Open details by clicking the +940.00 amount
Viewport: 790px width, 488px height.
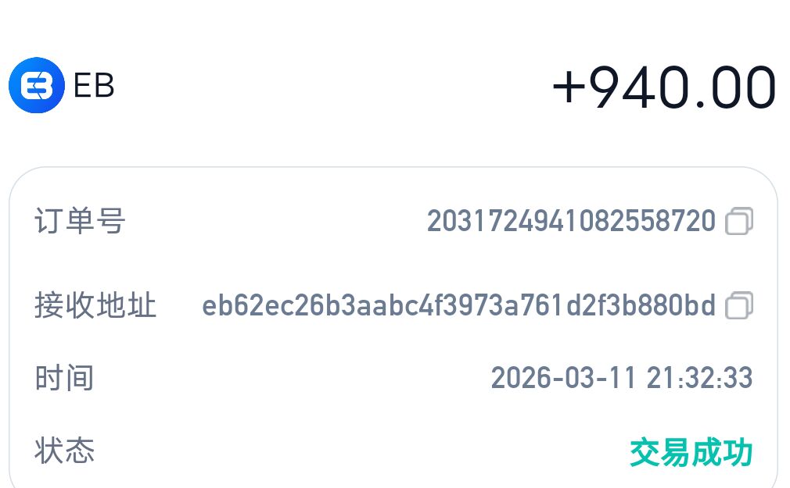[x=663, y=84]
